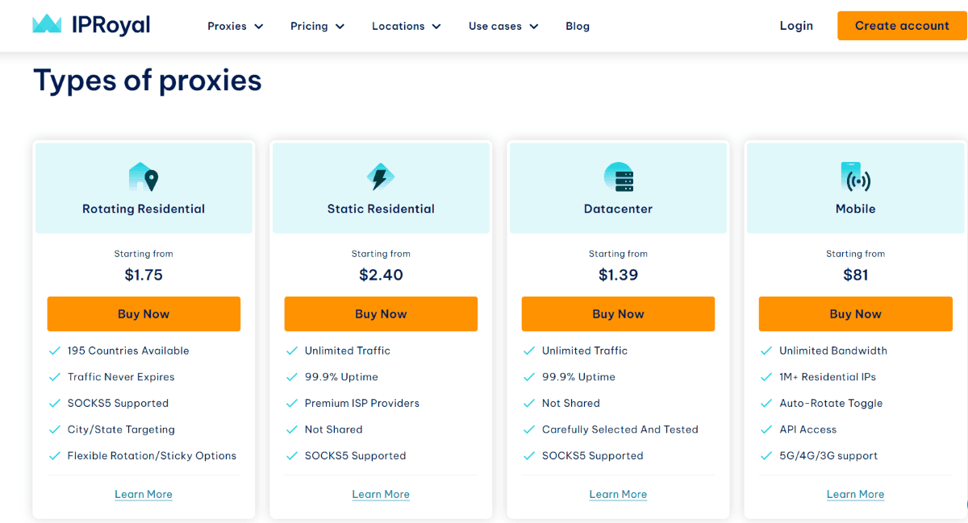Click Flexible Rotation/Sticky Options text
The image size is (968, 523).
(152, 456)
